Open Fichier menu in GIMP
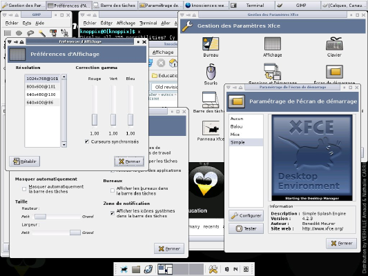Viewport: 368px width, 276px height. click(x=12, y=23)
